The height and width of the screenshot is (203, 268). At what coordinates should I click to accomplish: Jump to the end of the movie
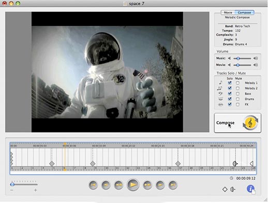(x=173, y=185)
